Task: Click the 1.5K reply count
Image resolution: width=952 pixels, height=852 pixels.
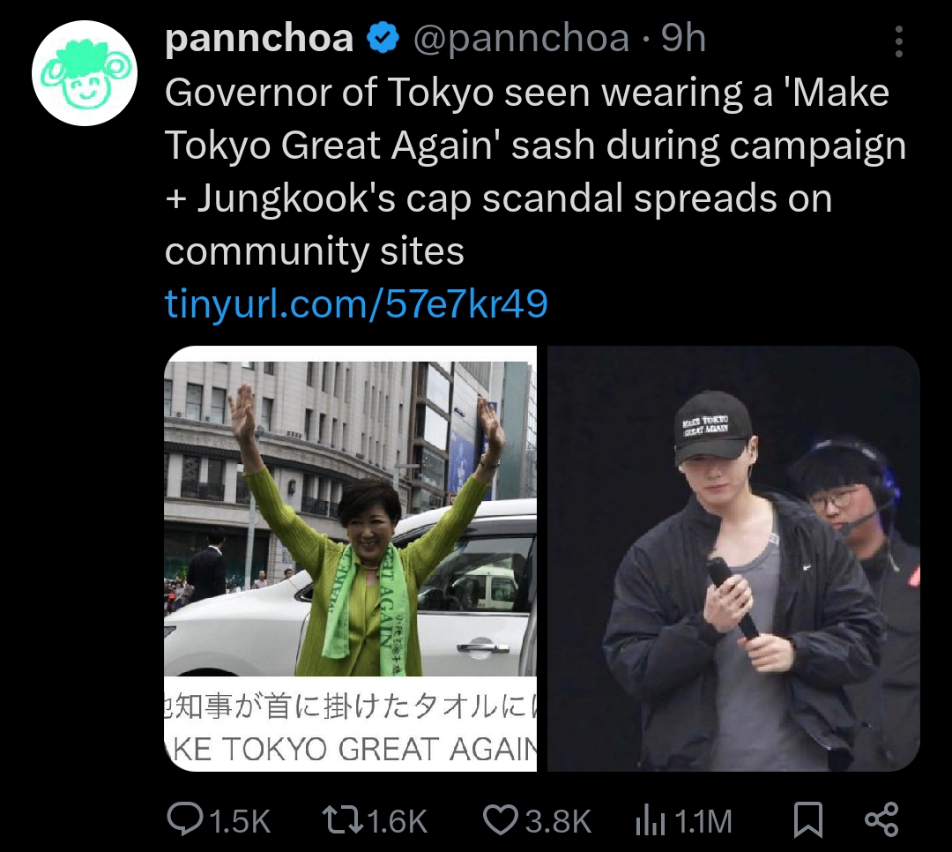Action: point(240,821)
